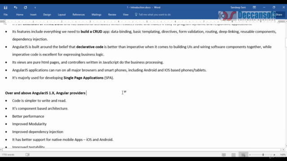Save the document using the Save icon
This screenshot has width=287, height=161.
5,8
